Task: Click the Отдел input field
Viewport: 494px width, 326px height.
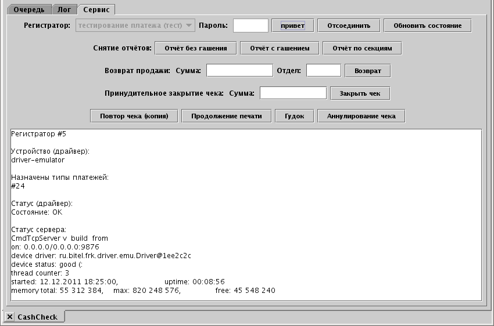Action: (x=323, y=70)
